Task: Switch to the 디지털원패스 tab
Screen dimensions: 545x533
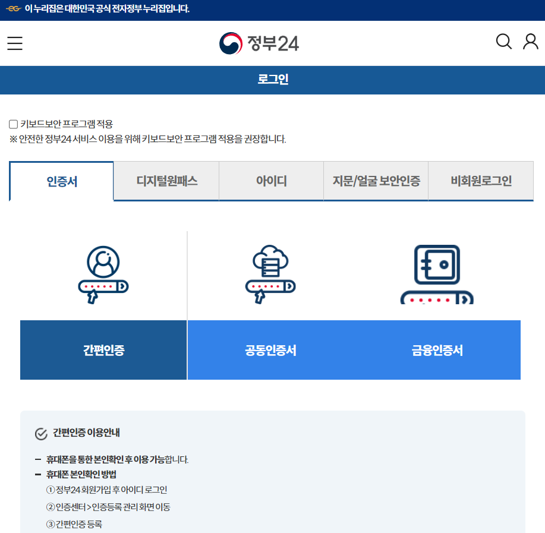Action: pyautogui.click(x=166, y=181)
